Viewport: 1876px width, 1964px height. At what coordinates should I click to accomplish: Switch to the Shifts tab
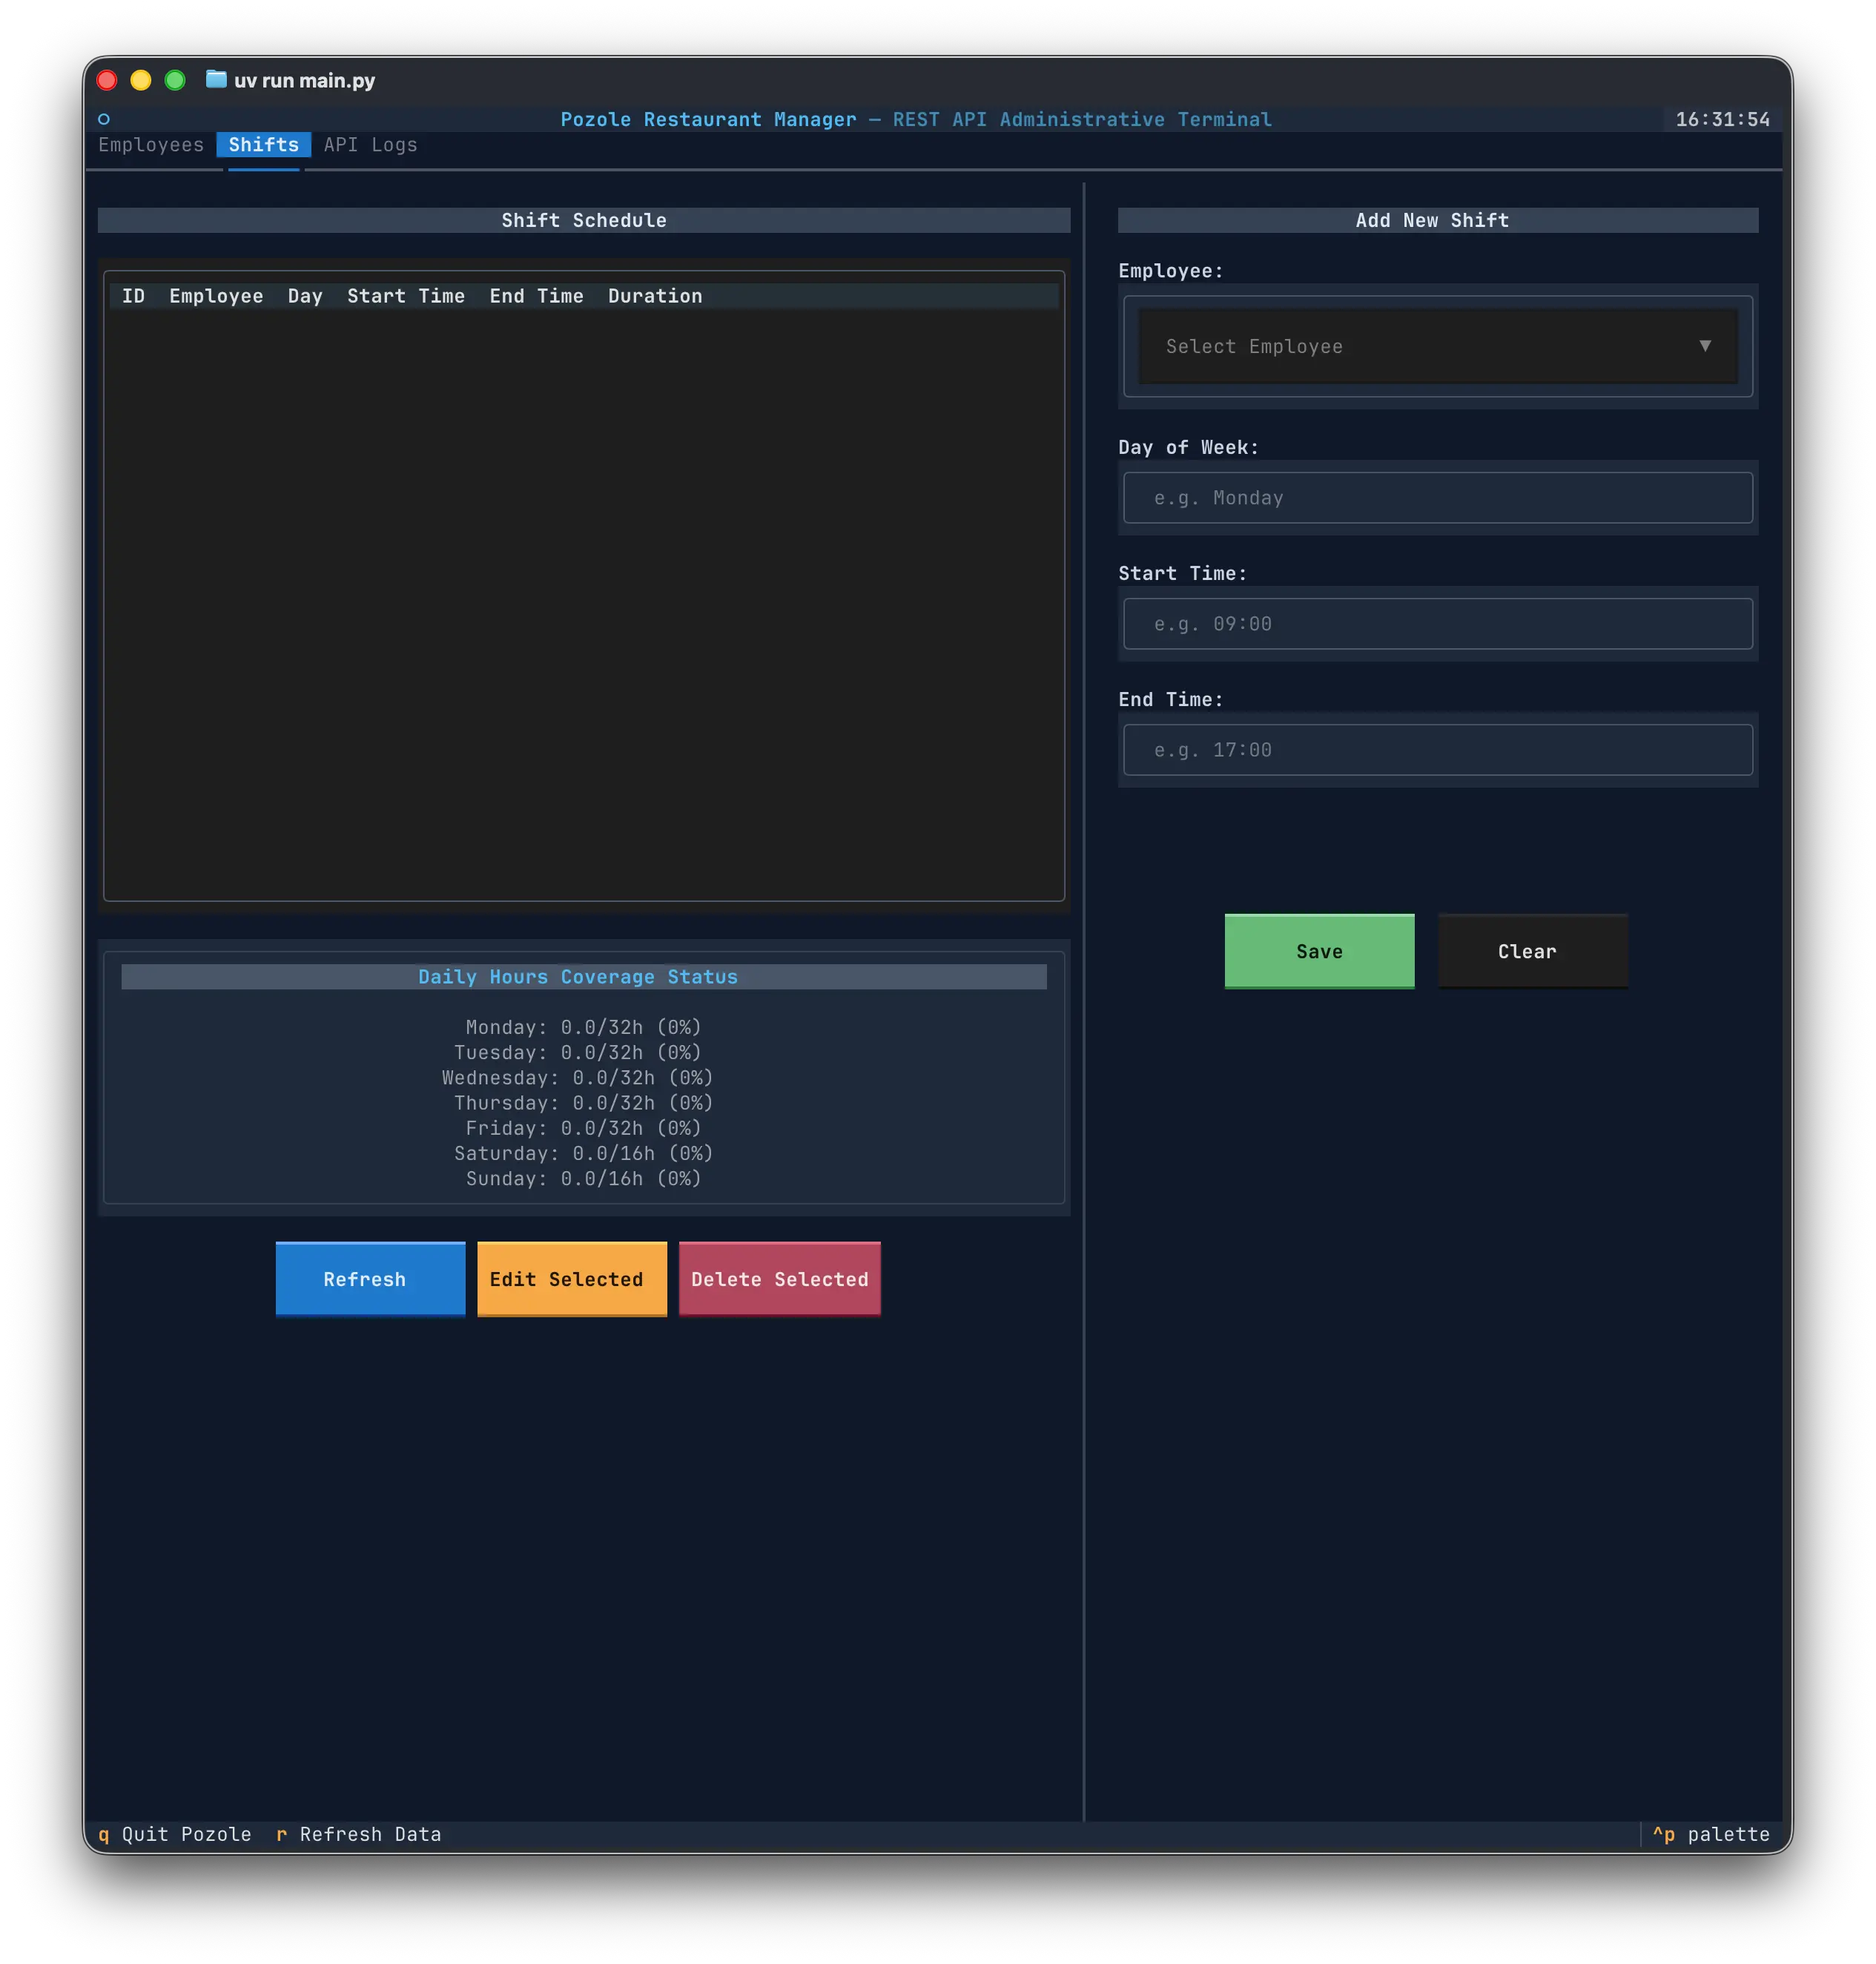264,145
